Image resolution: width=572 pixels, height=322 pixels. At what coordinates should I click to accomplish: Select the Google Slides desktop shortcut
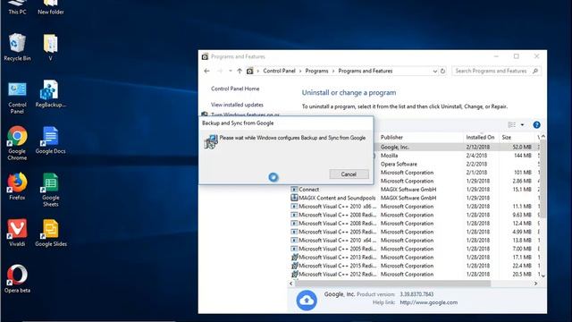point(50,233)
